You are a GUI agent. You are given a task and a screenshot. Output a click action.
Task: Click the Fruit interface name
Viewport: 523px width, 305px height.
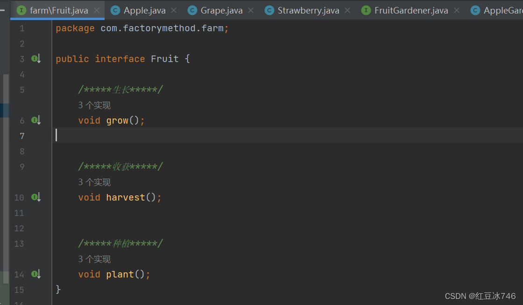click(x=165, y=59)
